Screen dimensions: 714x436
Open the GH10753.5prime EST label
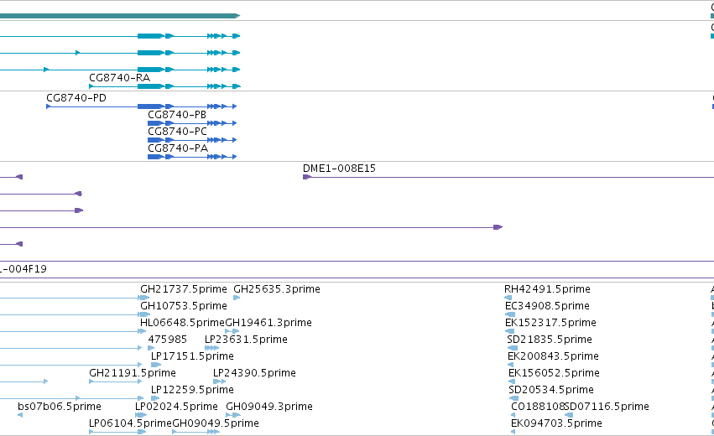tap(184, 306)
